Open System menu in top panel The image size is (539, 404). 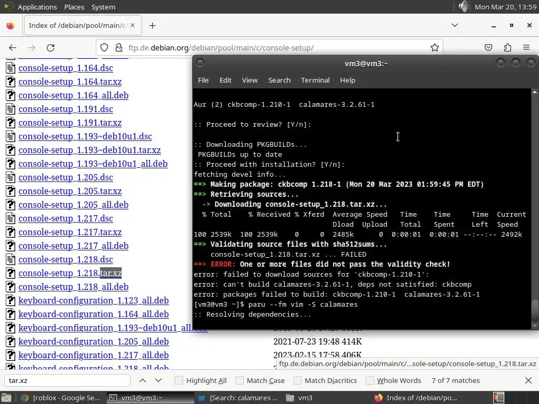[103, 7]
